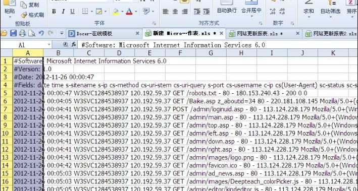This screenshot has width=358, height=191.
Task: Click the A1 name box field
Action: [x=24, y=45]
